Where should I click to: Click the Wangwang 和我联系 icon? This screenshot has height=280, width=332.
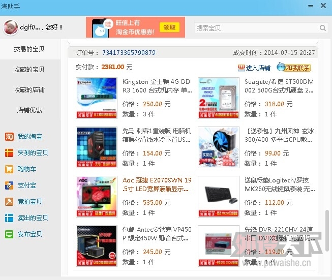[281, 67]
